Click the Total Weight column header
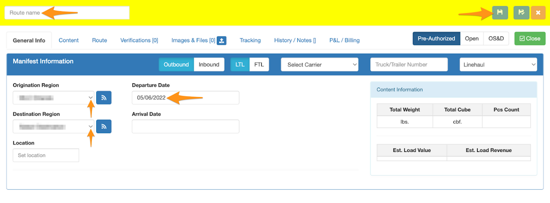This screenshot has width=550, height=203. pos(405,109)
